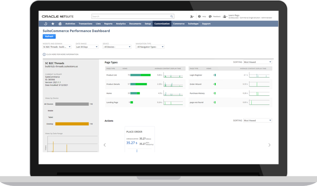Image resolution: width=317 pixels, height=186 pixels.
Task: Open the Commerce menu
Action: pos(179,24)
